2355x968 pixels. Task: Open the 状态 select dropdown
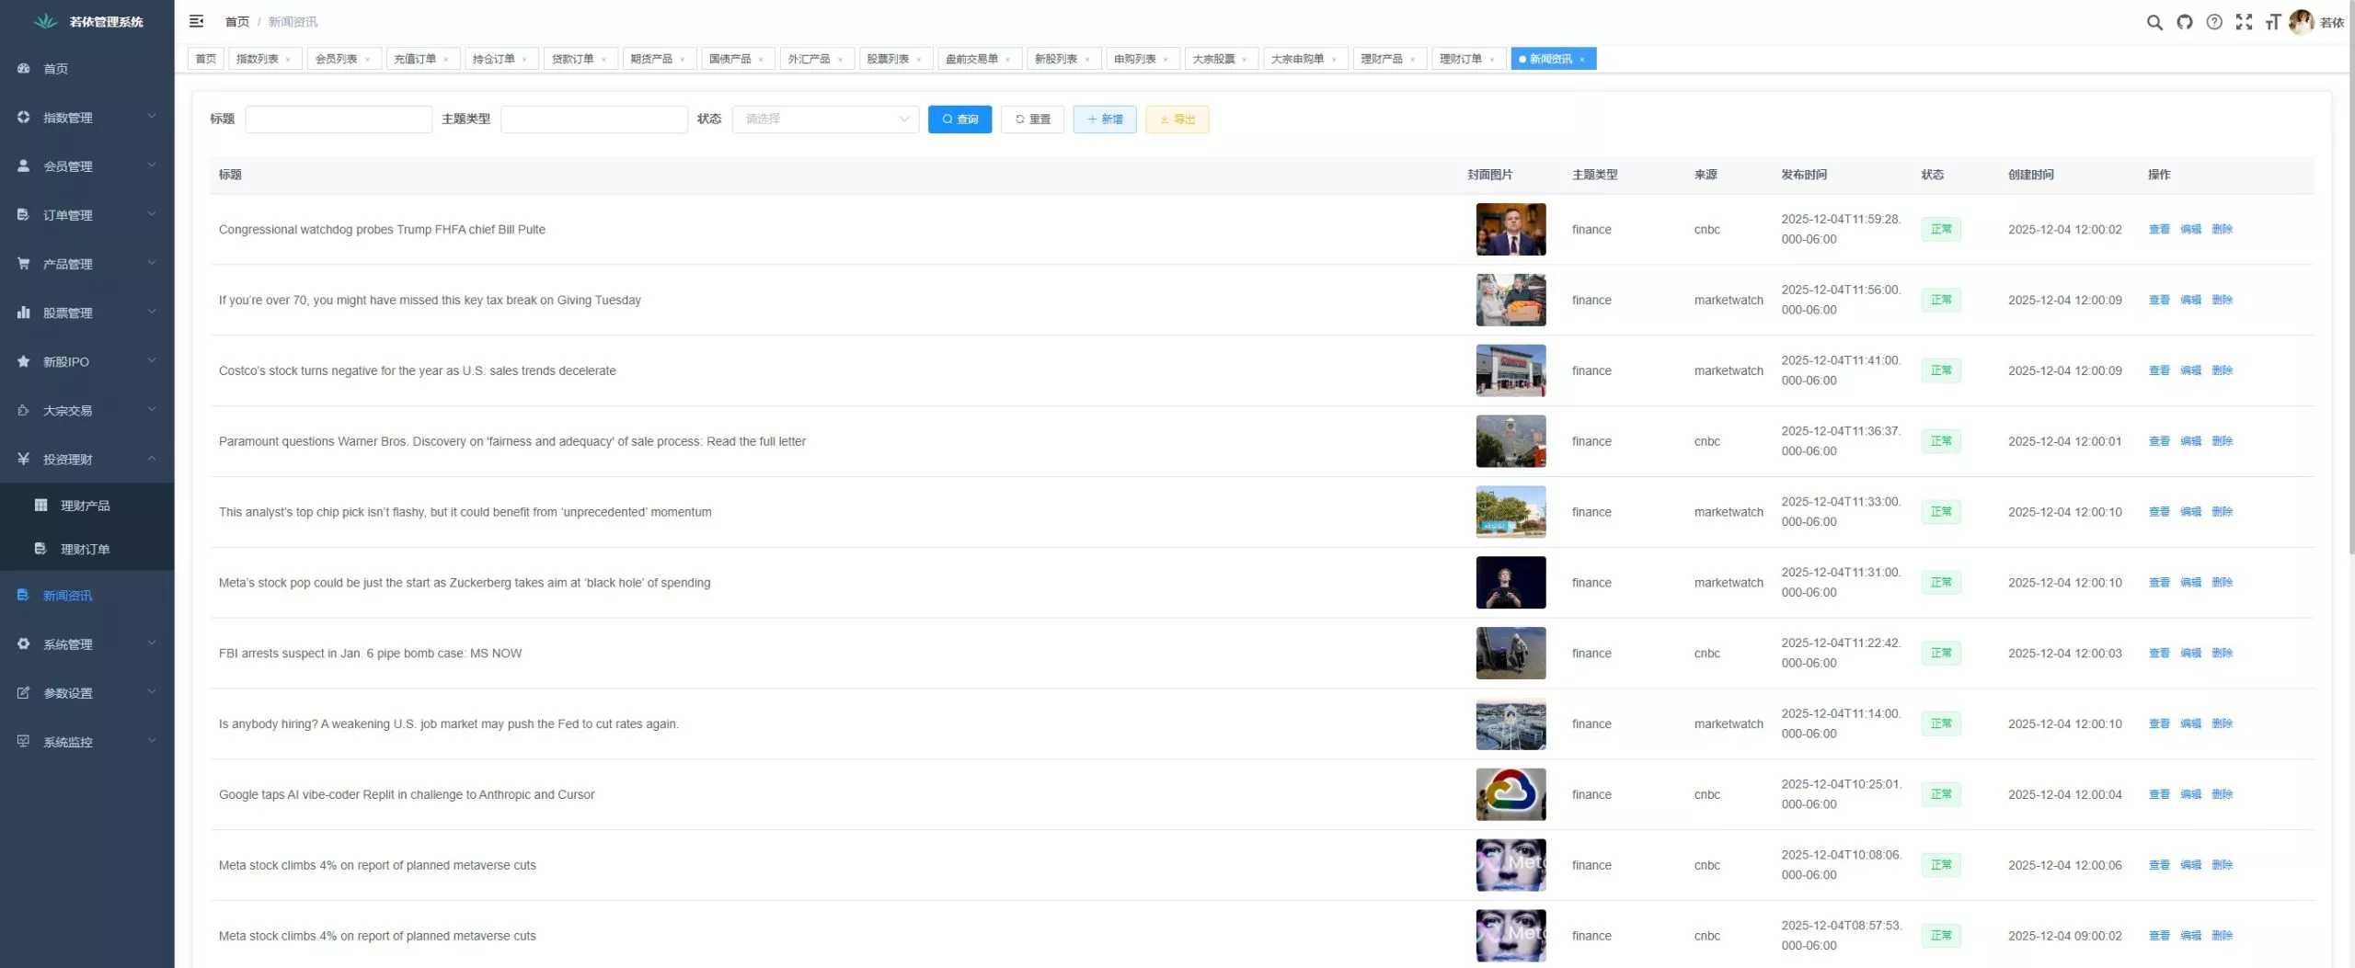(825, 120)
